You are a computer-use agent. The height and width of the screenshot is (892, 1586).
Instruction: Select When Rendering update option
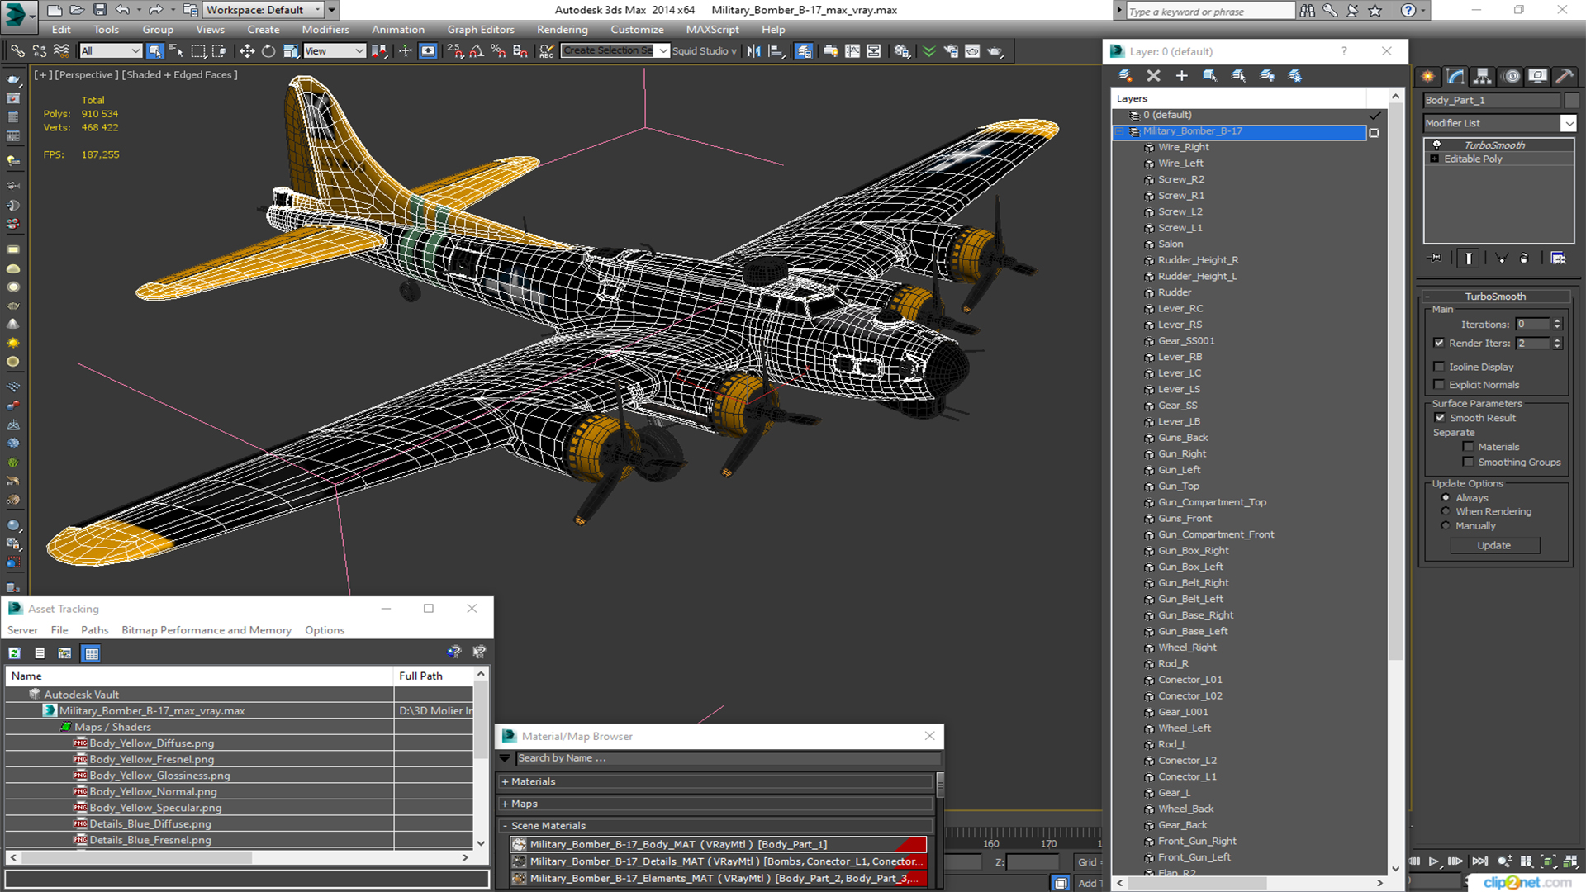tap(1446, 511)
